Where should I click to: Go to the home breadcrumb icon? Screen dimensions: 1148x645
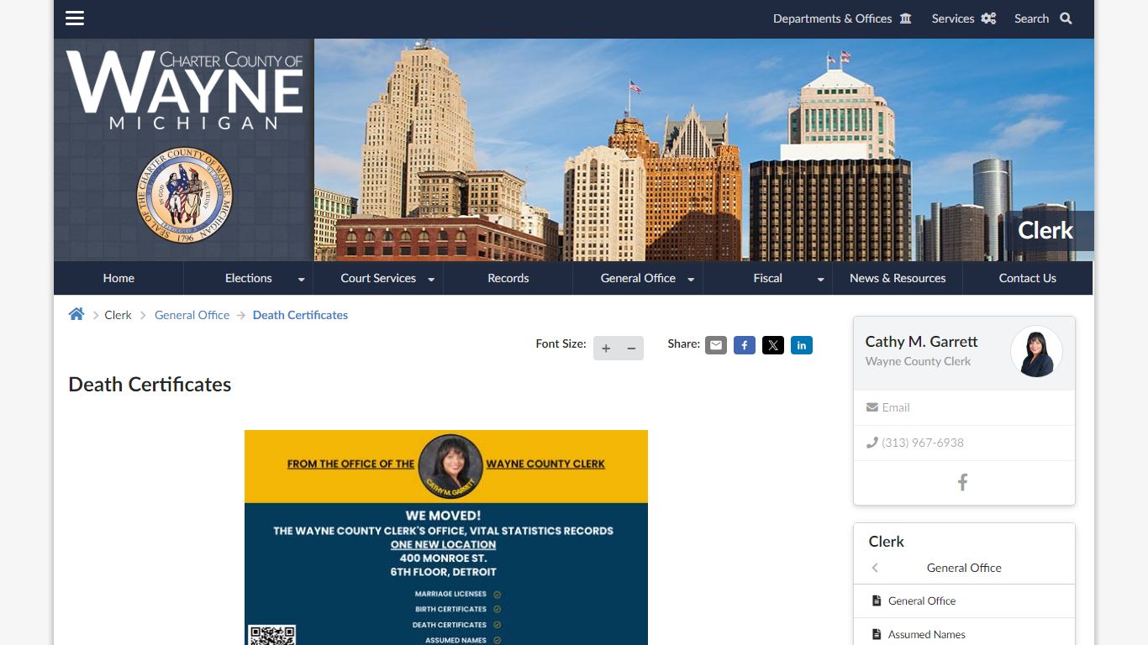pyautogui.click(x=76, y=314)
